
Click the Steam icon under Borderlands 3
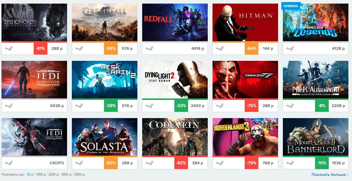220,163
